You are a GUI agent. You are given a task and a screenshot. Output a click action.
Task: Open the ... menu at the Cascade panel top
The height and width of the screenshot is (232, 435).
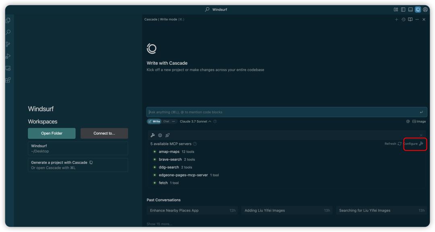[x=416, y=19]
